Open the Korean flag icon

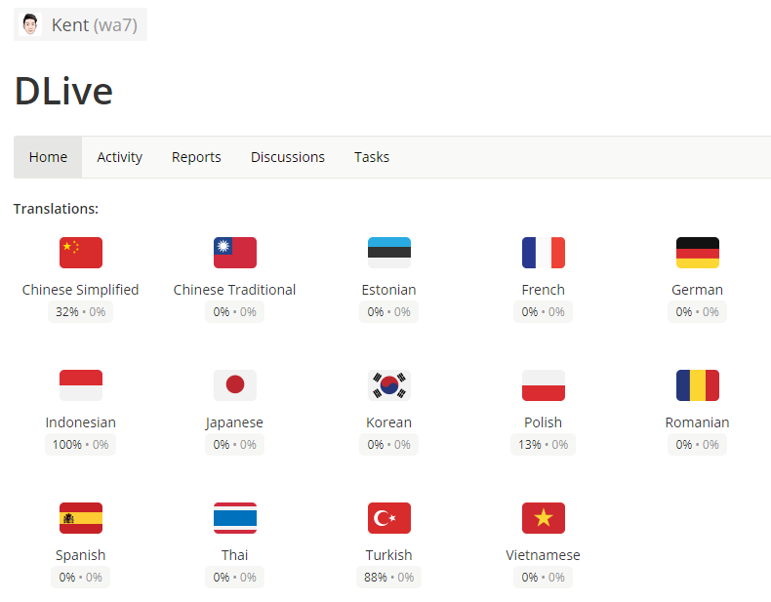coord(389,385)
